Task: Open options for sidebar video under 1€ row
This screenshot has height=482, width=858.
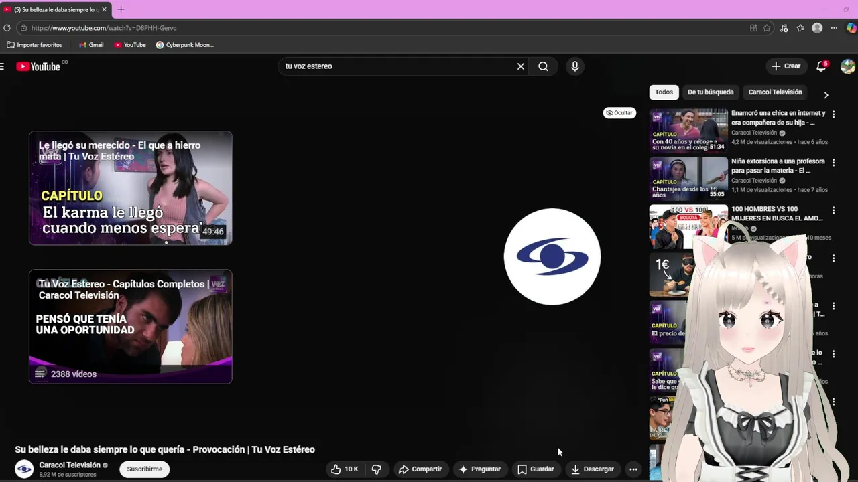Action: tap(833, 306)
